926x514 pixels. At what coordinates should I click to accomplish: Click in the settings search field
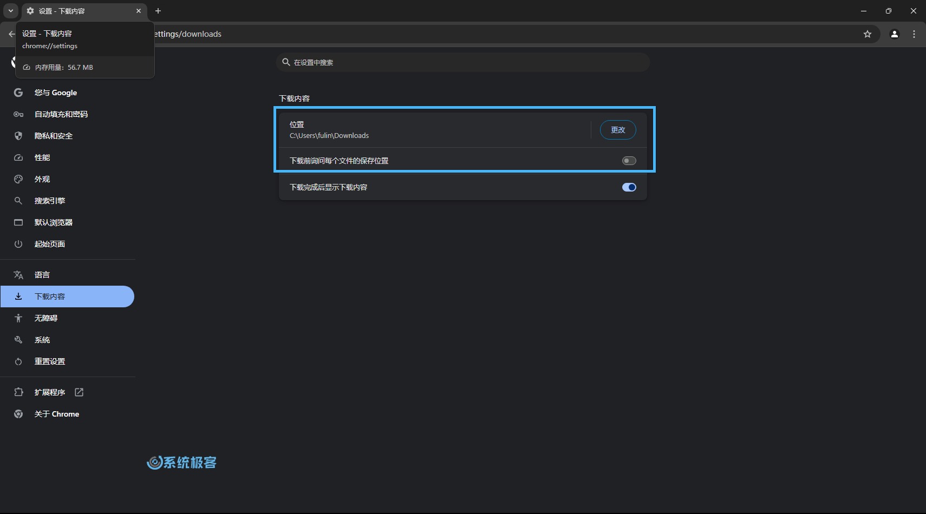[x=463, y=62]
